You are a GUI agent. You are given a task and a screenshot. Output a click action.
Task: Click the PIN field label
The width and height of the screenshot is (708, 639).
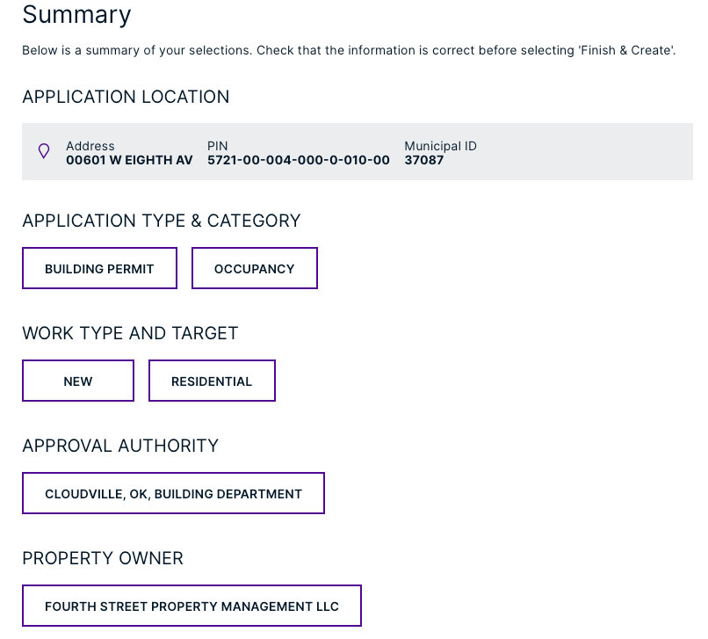click(217, 146)
